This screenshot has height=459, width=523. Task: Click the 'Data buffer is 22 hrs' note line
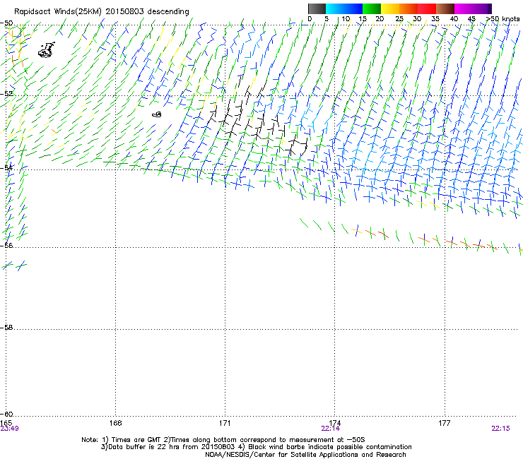(256, 447)
